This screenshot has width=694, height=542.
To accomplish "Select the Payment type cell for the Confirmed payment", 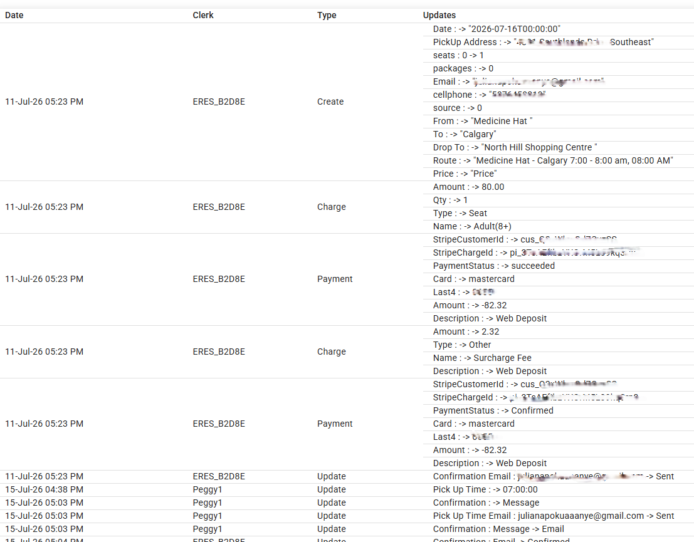I will pyautogui.click(x=335, y=424).
